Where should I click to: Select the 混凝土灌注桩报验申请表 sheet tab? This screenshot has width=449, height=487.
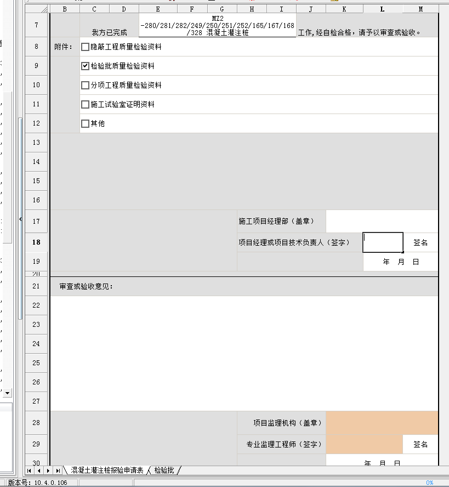107,471
